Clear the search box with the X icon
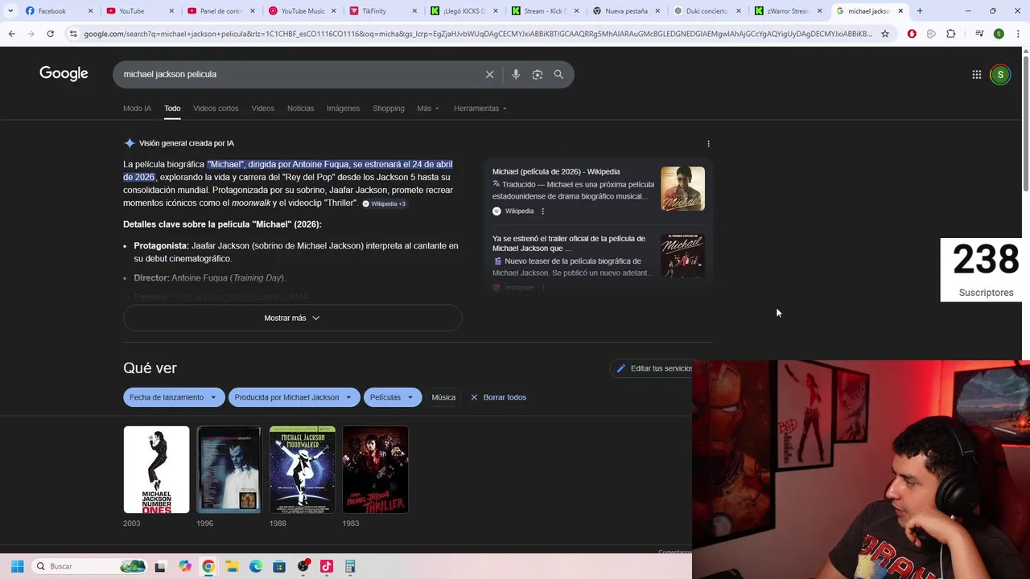This screenshot has height=579, width=1030. click(489, 74)
